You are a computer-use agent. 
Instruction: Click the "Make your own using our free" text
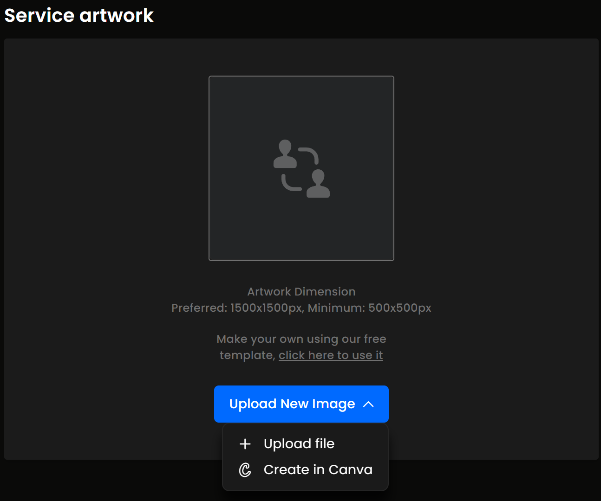(301, 339)
